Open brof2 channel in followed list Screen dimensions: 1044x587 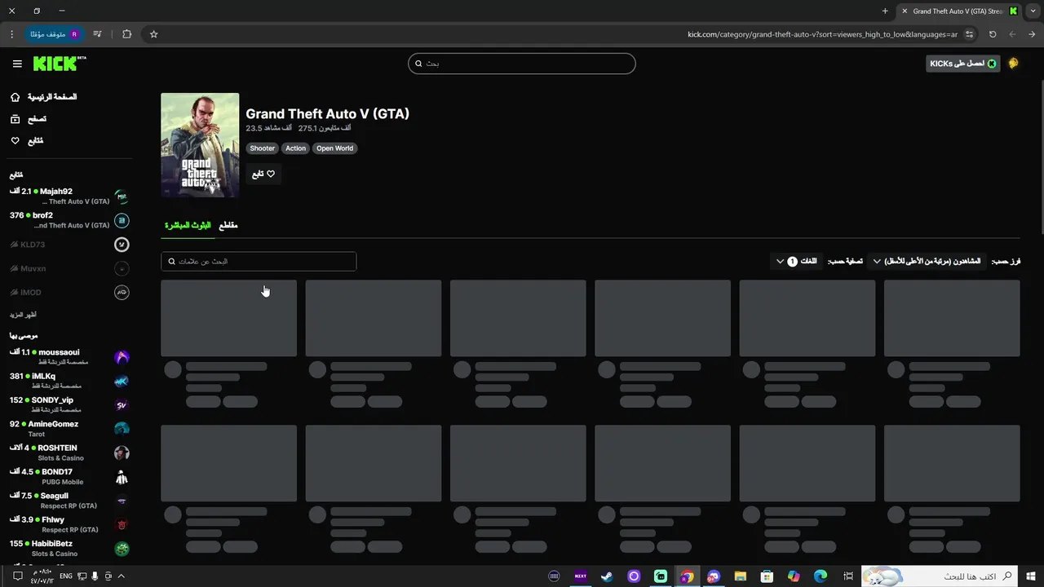[x=69, y=220]
